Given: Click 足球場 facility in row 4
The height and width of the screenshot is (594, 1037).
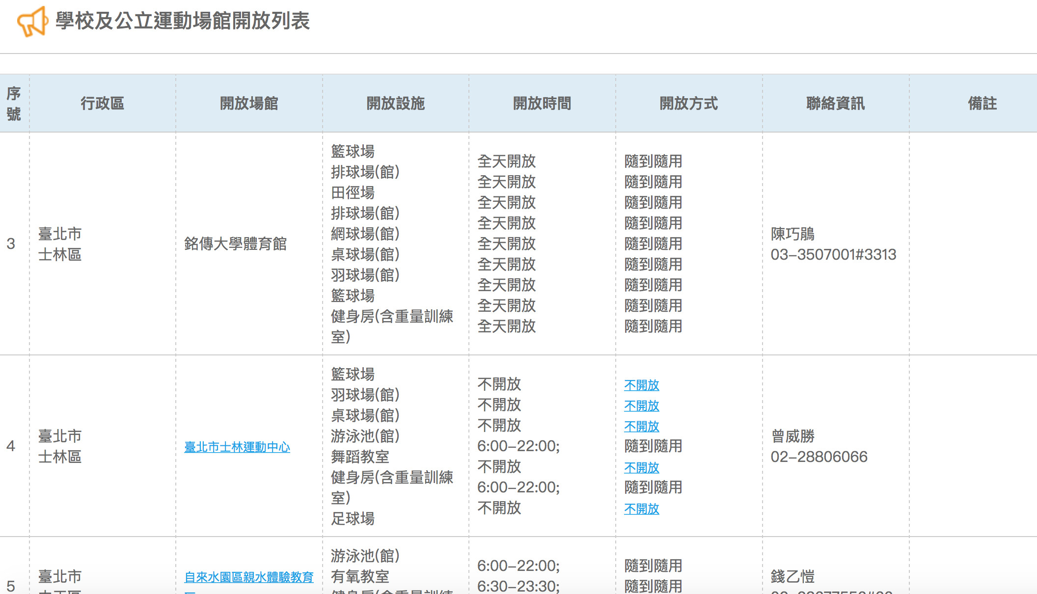Looking at the screenshot, I should coord(353,518).
